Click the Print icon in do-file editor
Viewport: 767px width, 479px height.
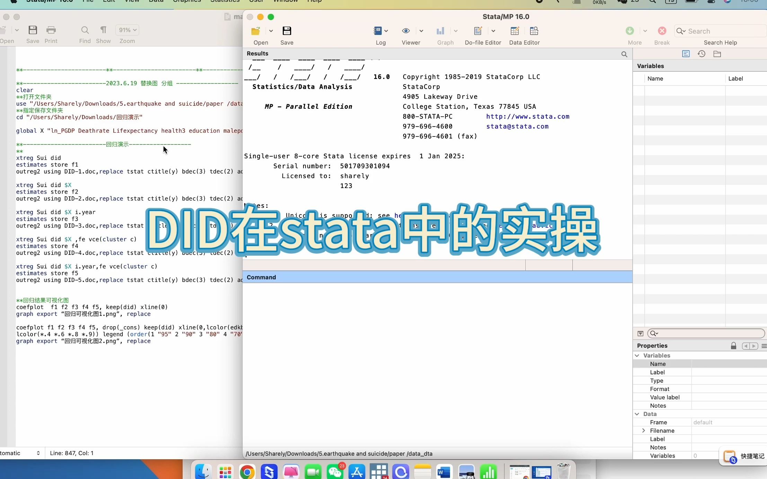[x=51, y=30]
